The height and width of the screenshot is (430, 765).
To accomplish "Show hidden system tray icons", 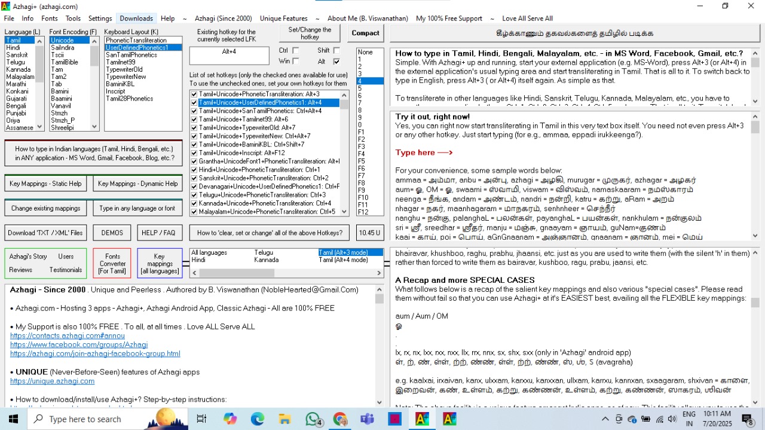I will tap(605, 419).
